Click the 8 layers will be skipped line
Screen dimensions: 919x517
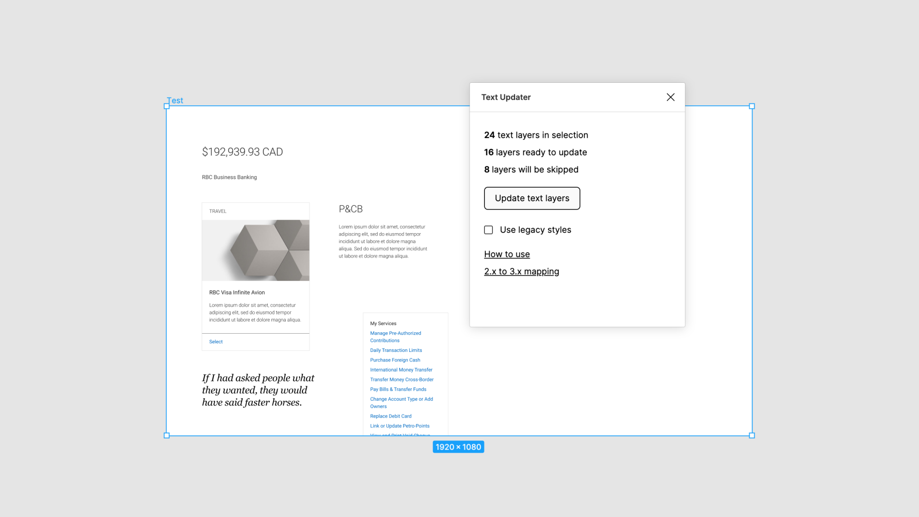(x=531, y=169)
